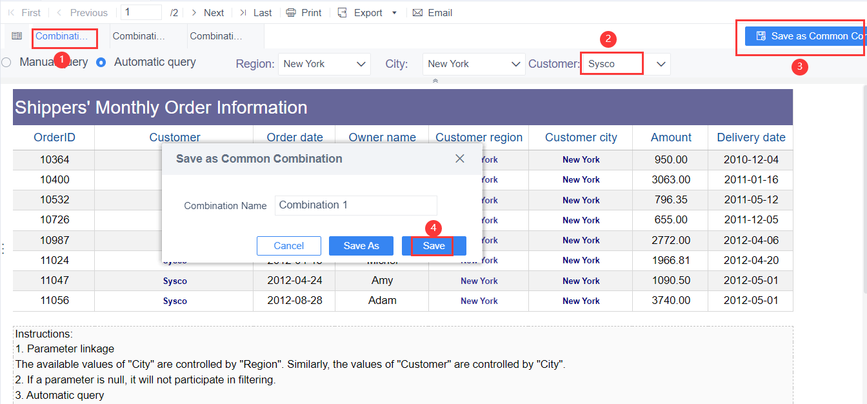Screen dimensions: 867x404
Task: Select the Manual query radio button
Action: [6, 61]
